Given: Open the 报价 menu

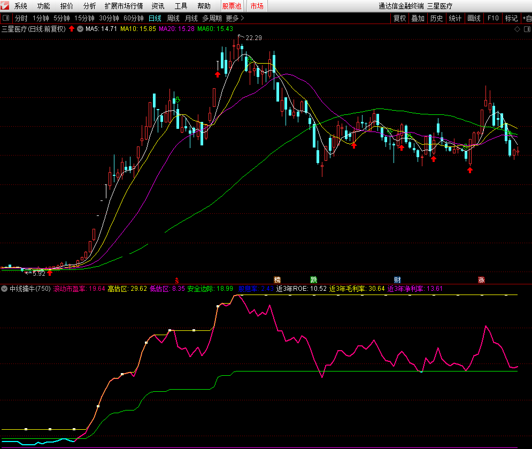Looking at the screenshot, I should coord(66,6).
